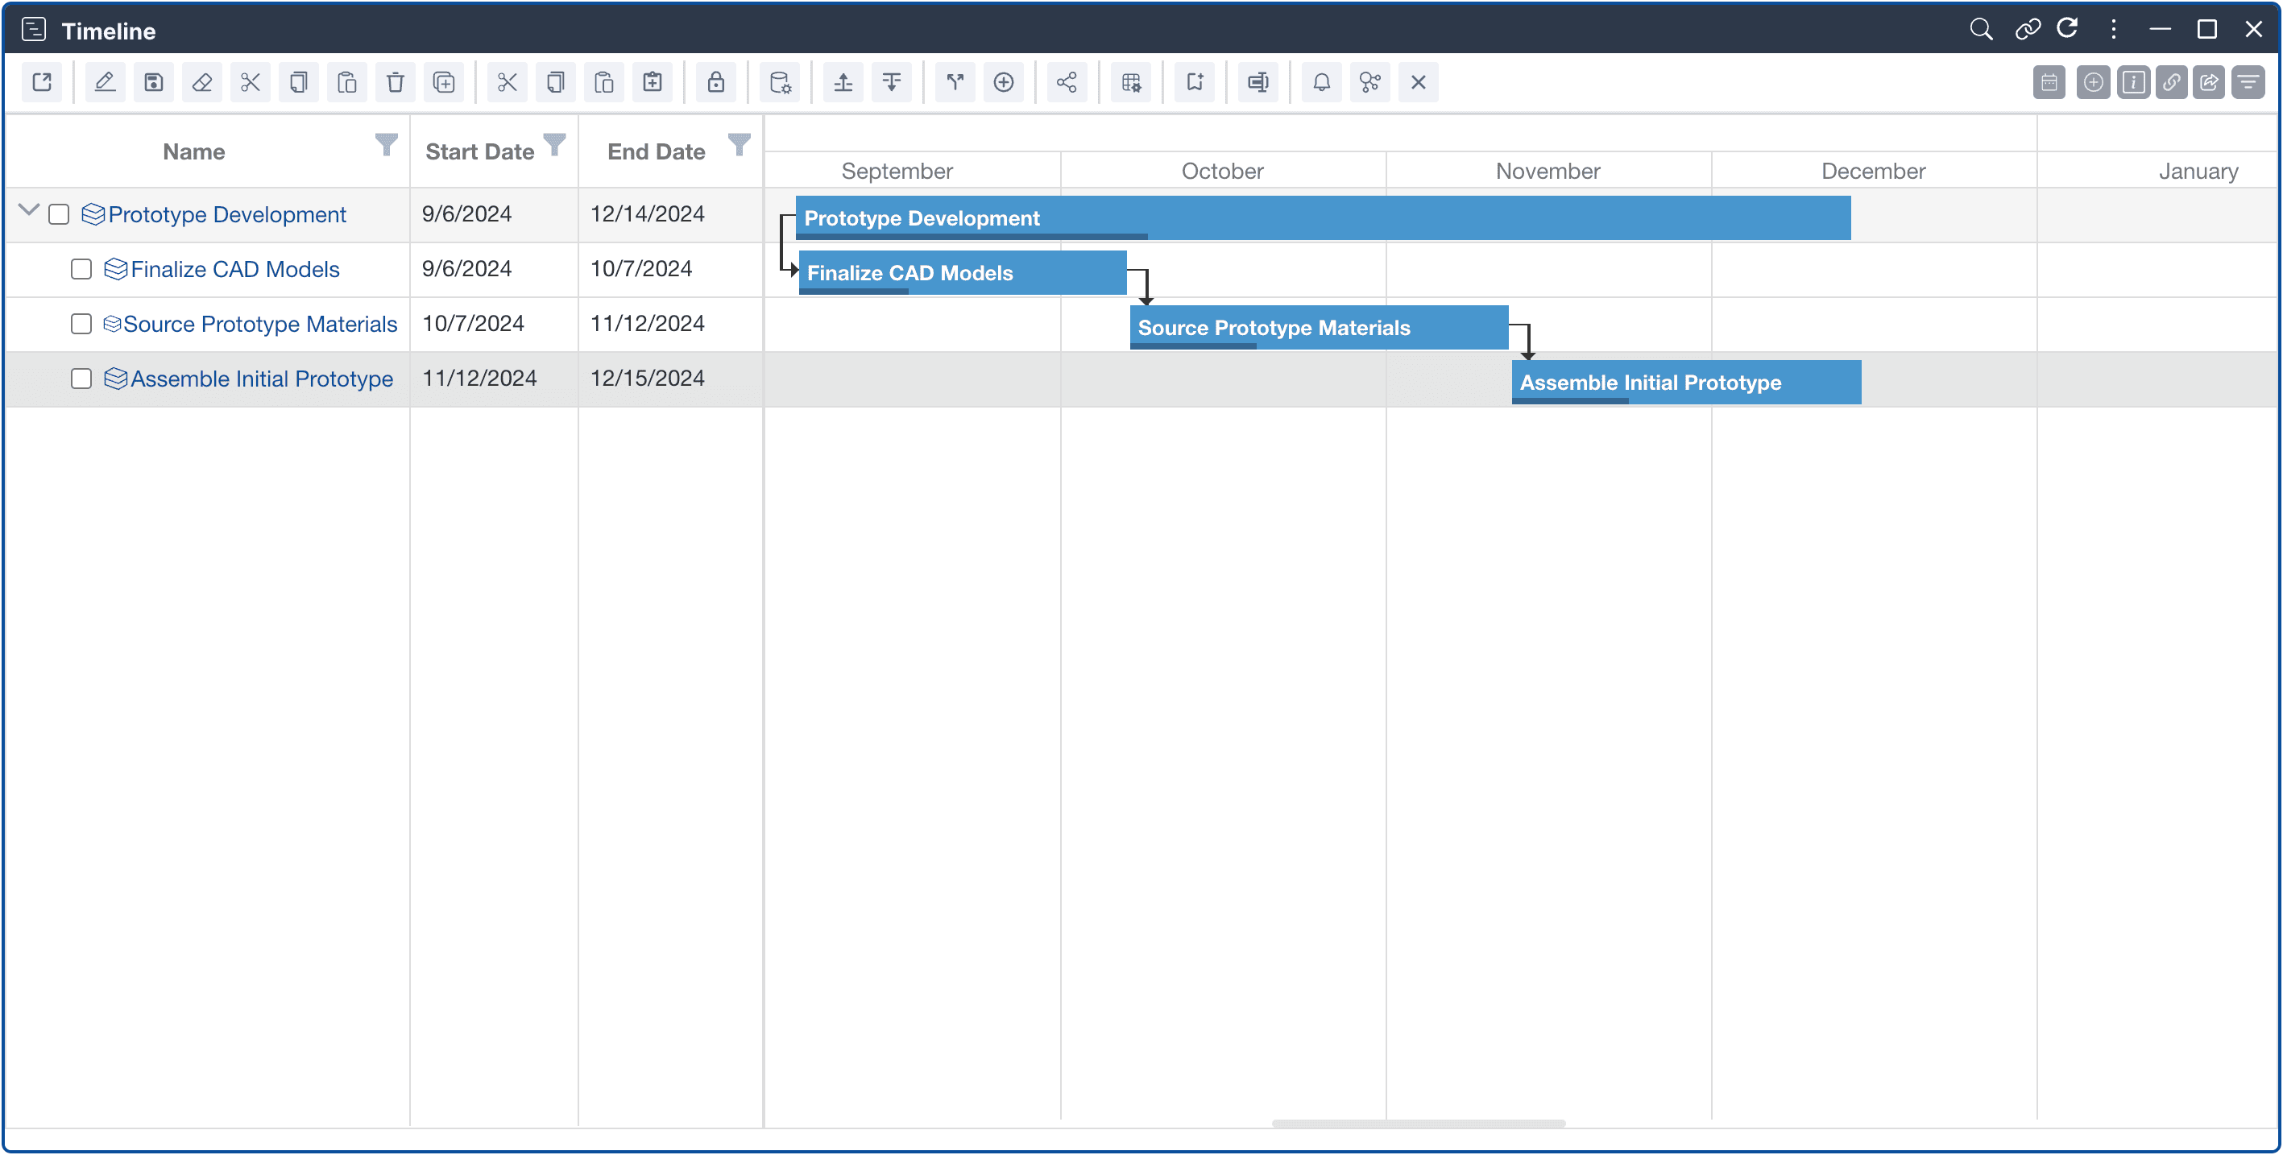Viewport: 2283px width, 1155px height.
Task: Refresh the Timeline window
Action: (x=2068, y=29)
